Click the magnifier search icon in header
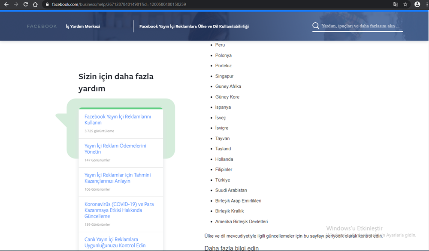The width and height of the screenshot is (429, 251). tap(316, 26)
